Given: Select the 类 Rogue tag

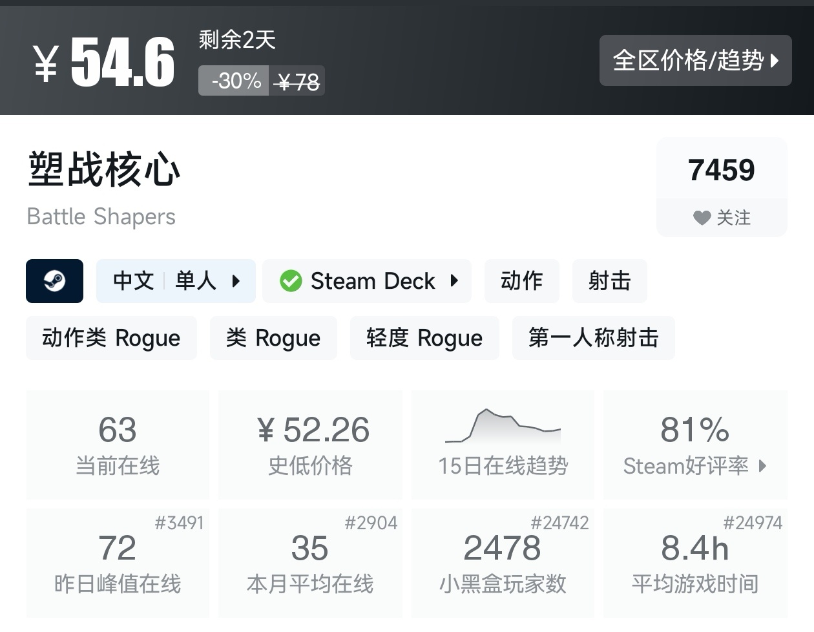Looking at the screenshot, I should tap(273, 338).
